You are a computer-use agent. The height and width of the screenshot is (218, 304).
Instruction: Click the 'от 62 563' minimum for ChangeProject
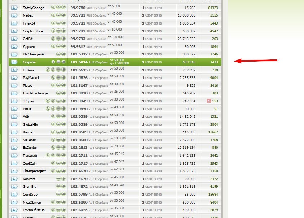click(x=117, y=169)
